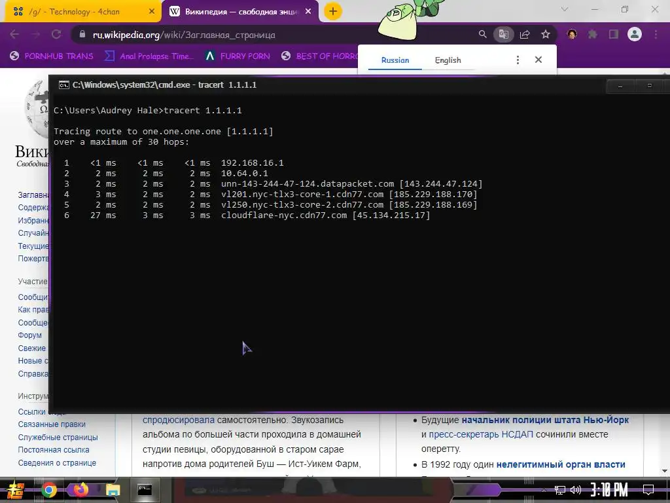The image size is (670, 503).
Task: Click hop 3 unn-143-244-47-124.datapacket.com text
Action: click(308, 184)
